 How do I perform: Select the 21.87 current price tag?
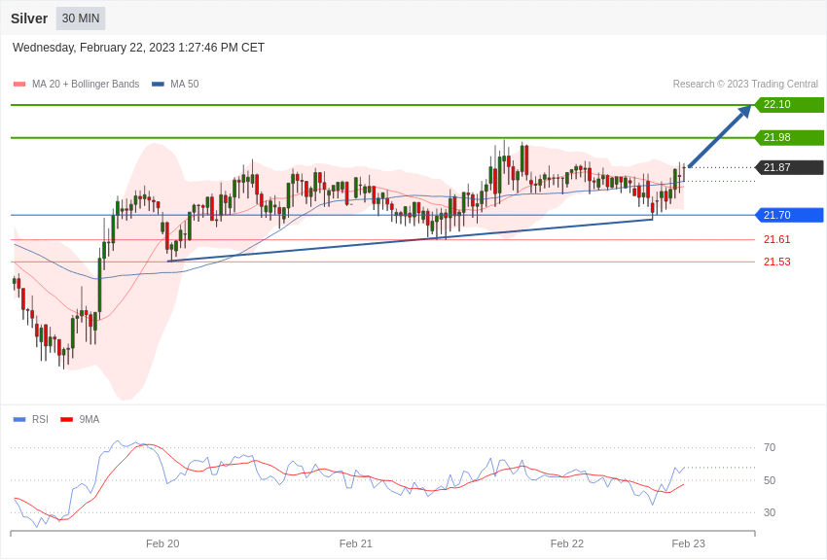[x=790, y=167]
